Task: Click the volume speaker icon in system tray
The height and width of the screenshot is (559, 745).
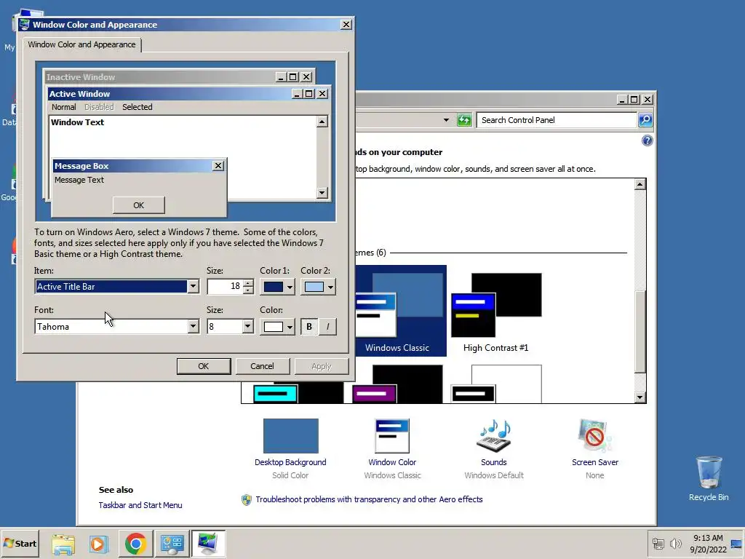Action: (675, 543)
